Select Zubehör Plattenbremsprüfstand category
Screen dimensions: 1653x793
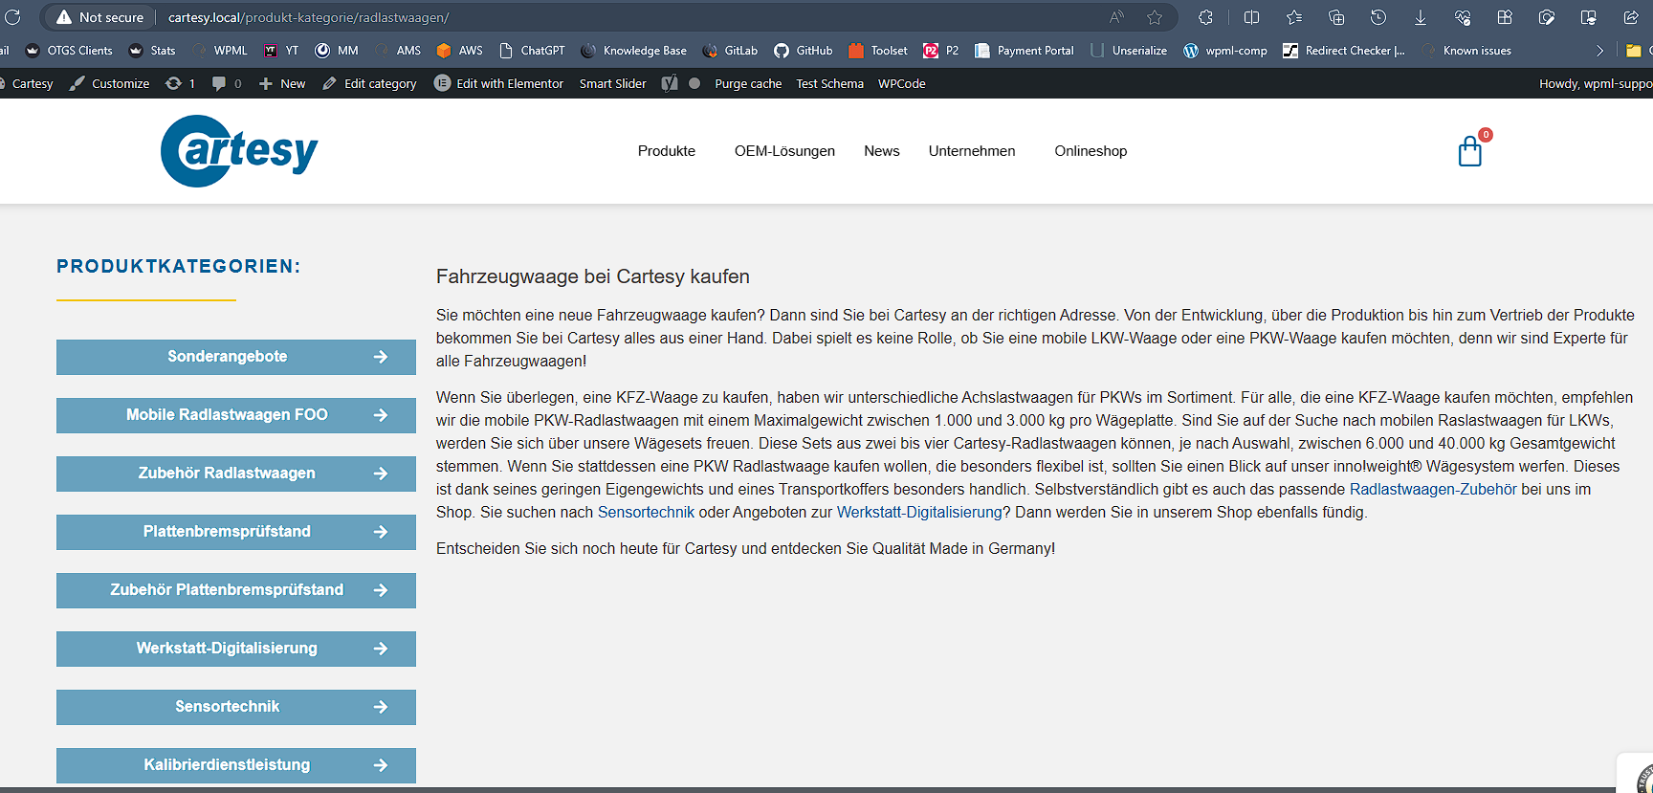[236, 590]
